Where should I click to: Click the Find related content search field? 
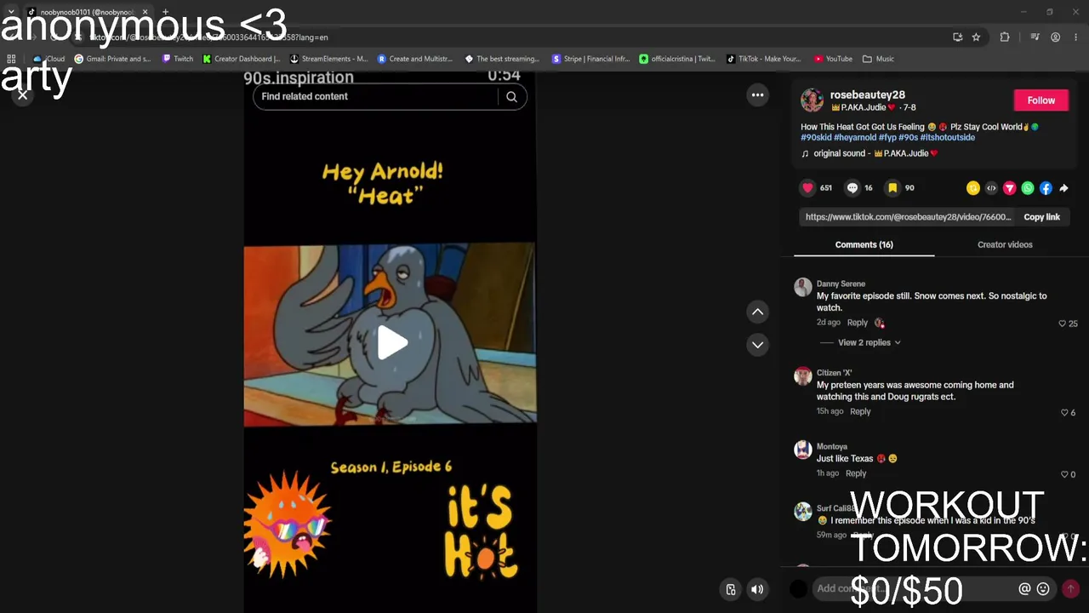point(374,96)
